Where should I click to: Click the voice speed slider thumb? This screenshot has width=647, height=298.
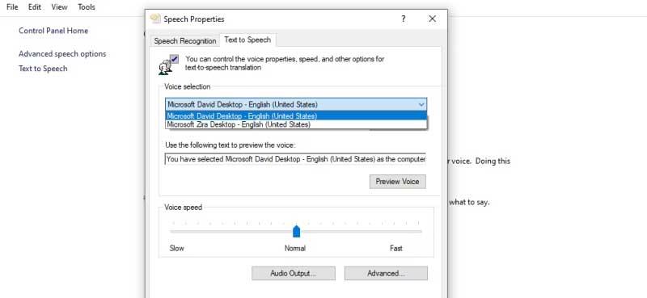(296, 231)
